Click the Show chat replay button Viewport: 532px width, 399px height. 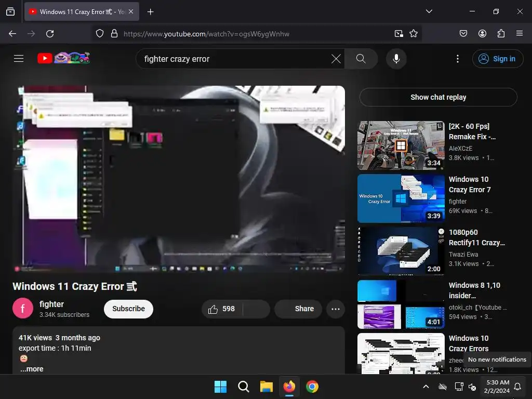438,97
